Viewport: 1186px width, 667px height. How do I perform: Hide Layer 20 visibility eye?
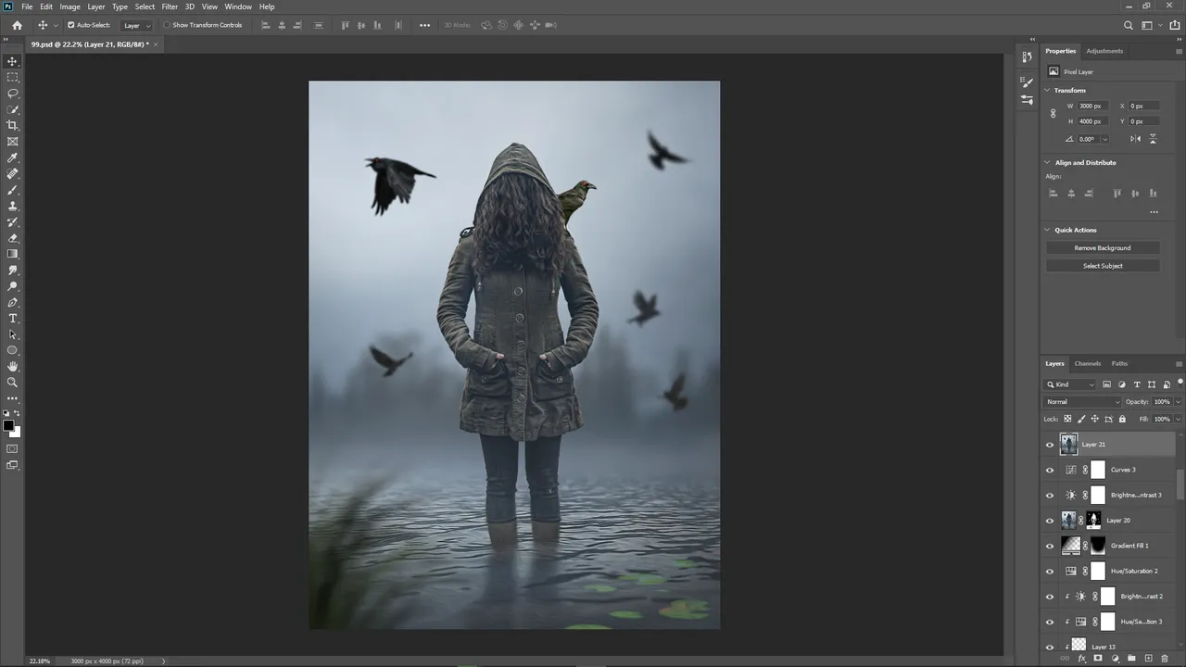(1050, 521)
